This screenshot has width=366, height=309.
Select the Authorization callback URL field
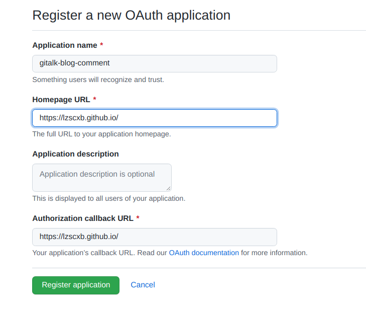[154, 237]
